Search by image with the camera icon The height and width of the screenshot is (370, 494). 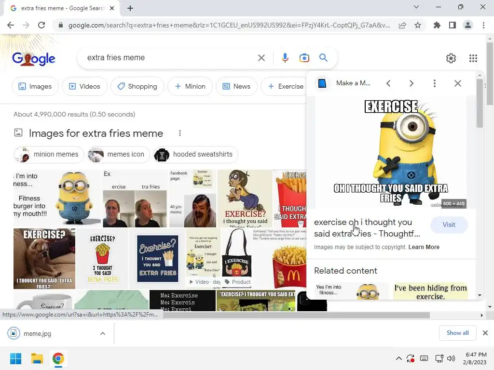[x=304, y=58]
